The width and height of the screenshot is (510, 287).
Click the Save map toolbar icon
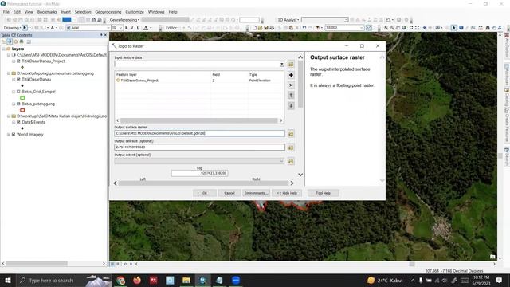point(266,28)
